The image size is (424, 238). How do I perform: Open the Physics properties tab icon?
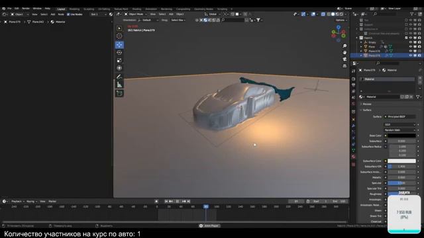(x=353, y=138)
